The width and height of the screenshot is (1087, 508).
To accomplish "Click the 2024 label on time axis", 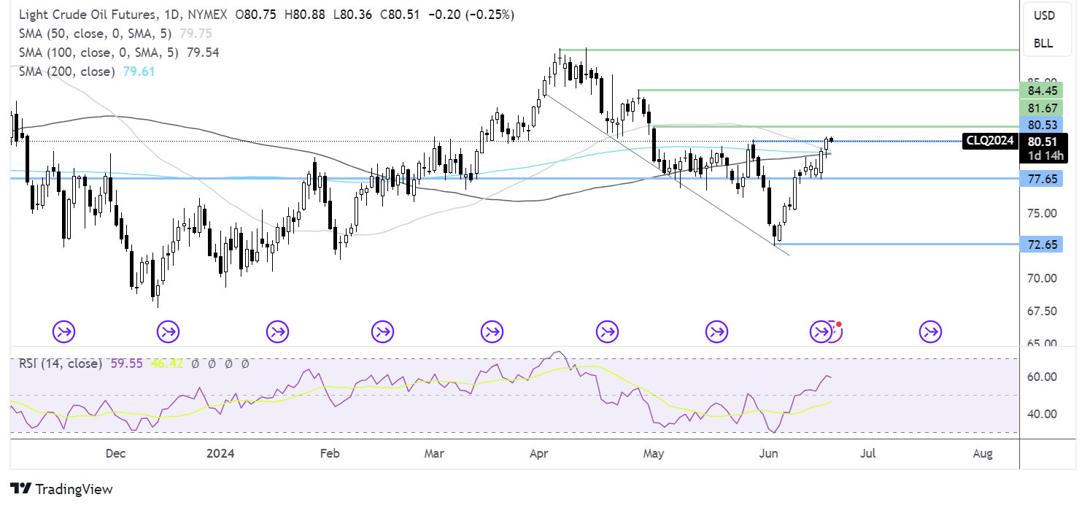I will pos(220,454).
